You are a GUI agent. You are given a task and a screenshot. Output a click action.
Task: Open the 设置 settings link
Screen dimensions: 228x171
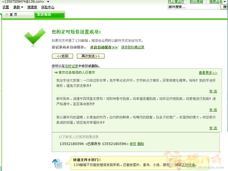point(6,7)
